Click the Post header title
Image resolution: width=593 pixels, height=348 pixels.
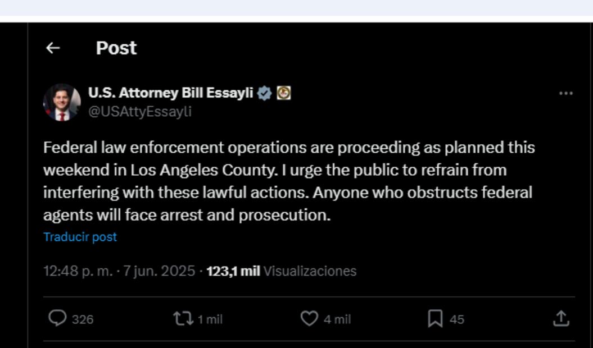116,48
